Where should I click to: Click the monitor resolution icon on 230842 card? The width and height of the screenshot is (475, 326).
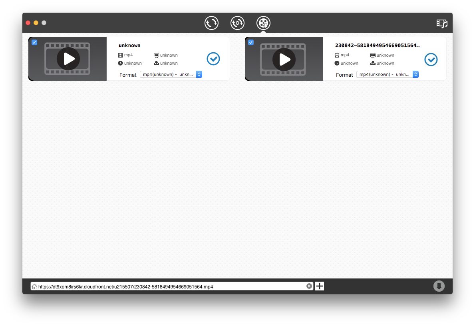[x=373, y=56]
